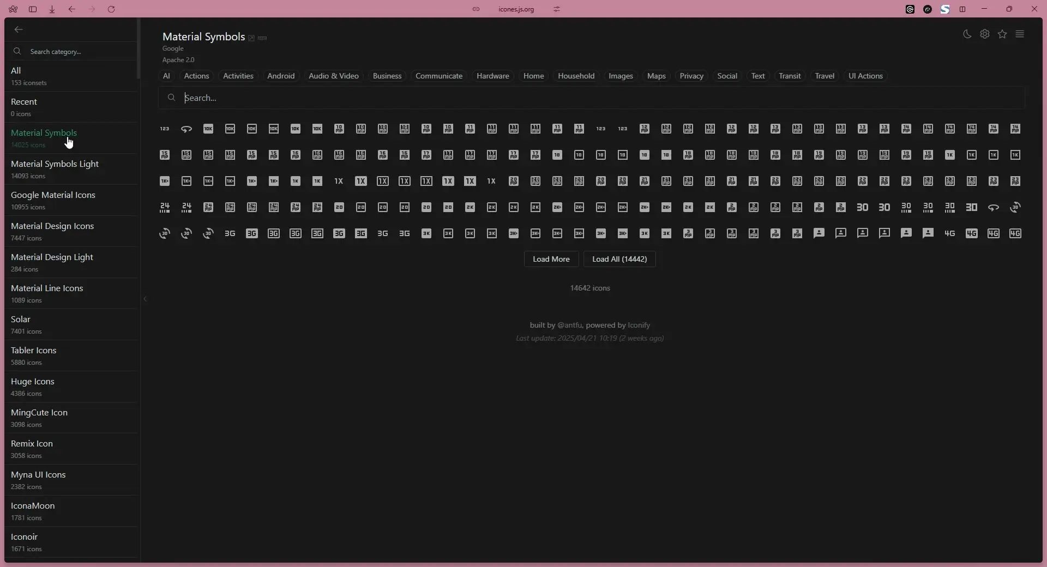Screen dimensions: 1047x567
Task: Open Material Symbols external link arrow
Action: [x=252, y=38]
